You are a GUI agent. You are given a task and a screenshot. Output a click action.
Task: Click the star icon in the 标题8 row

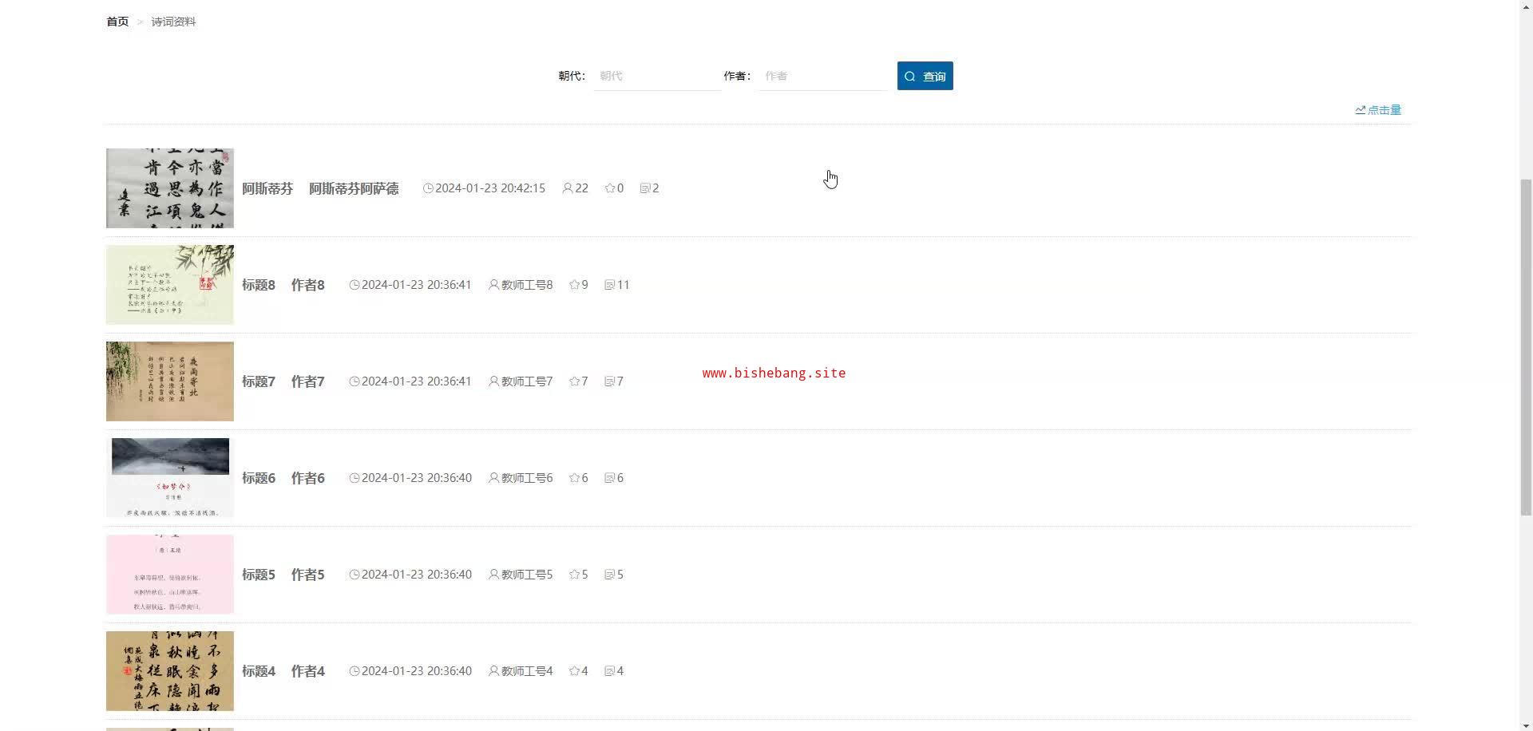574,285
